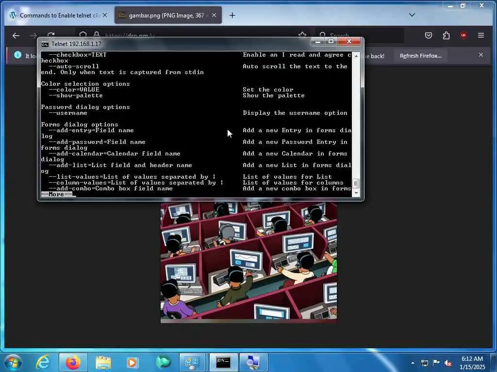Click the Firefox search box
This screenshot has width=497, height=372.
tap(360, 35)
